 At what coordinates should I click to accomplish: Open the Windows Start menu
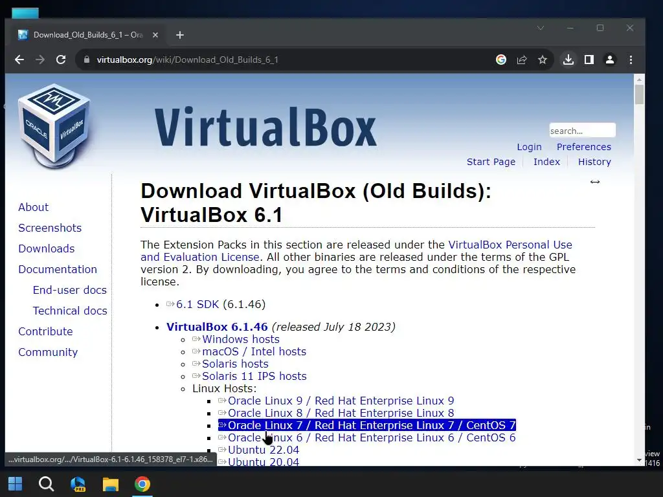tap(16, 484)
